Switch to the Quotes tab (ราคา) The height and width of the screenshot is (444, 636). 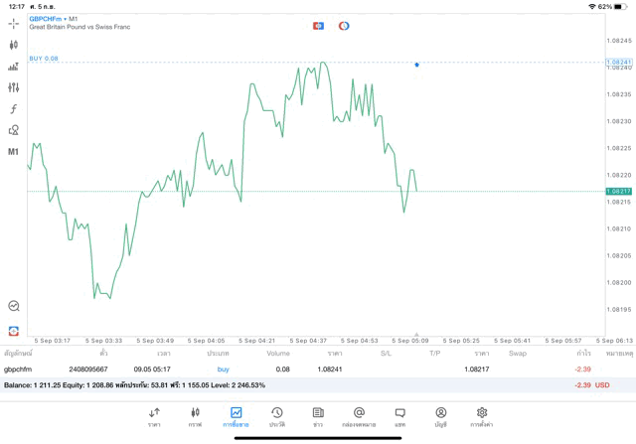[x=154, y=415]
